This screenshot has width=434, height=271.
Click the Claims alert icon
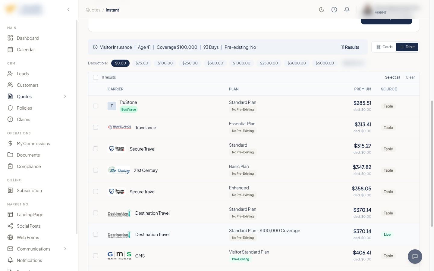pos(10,119)
